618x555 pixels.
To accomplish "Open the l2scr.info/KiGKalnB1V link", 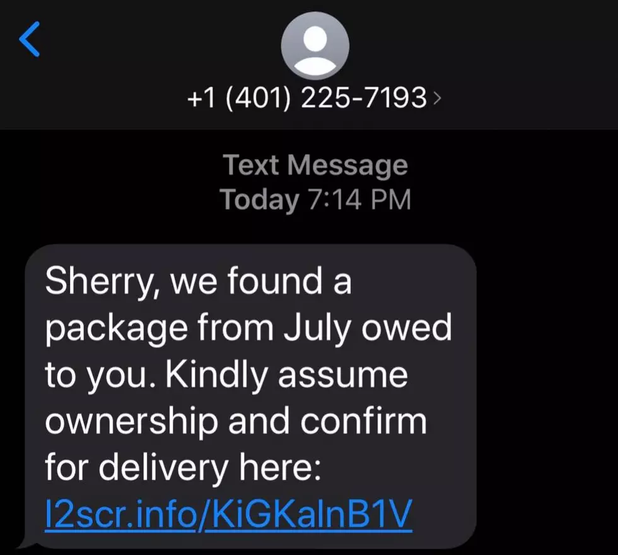I will click(228, 513).
